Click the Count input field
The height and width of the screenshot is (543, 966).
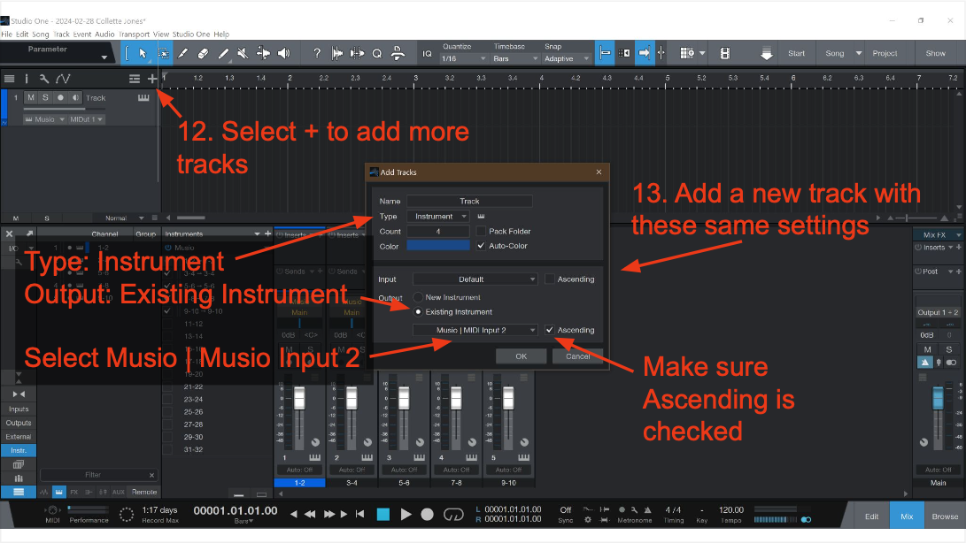438,232
